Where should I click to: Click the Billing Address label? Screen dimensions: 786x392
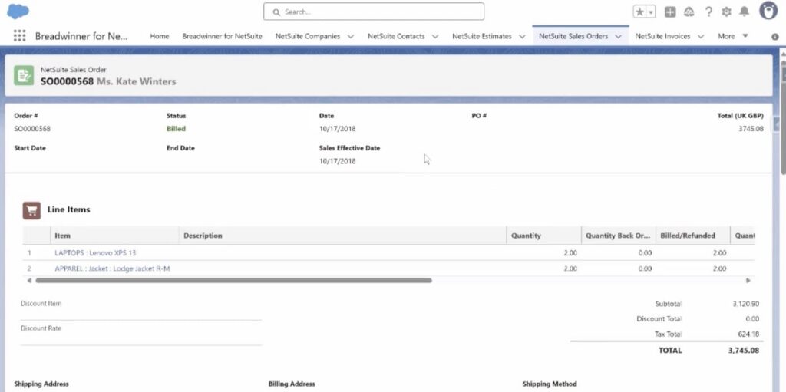pos(292,384)
